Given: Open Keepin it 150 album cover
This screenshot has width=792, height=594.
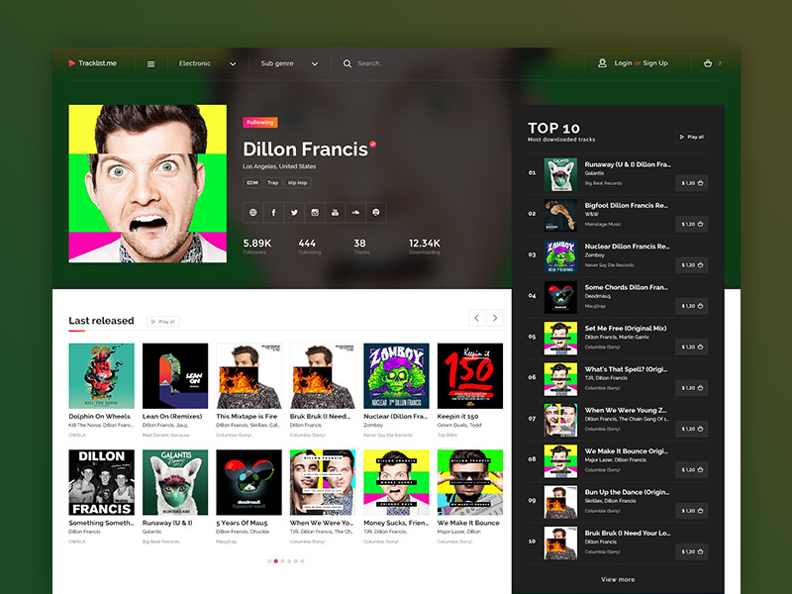Looking at the screenshot, I should [x=470, y=376].
